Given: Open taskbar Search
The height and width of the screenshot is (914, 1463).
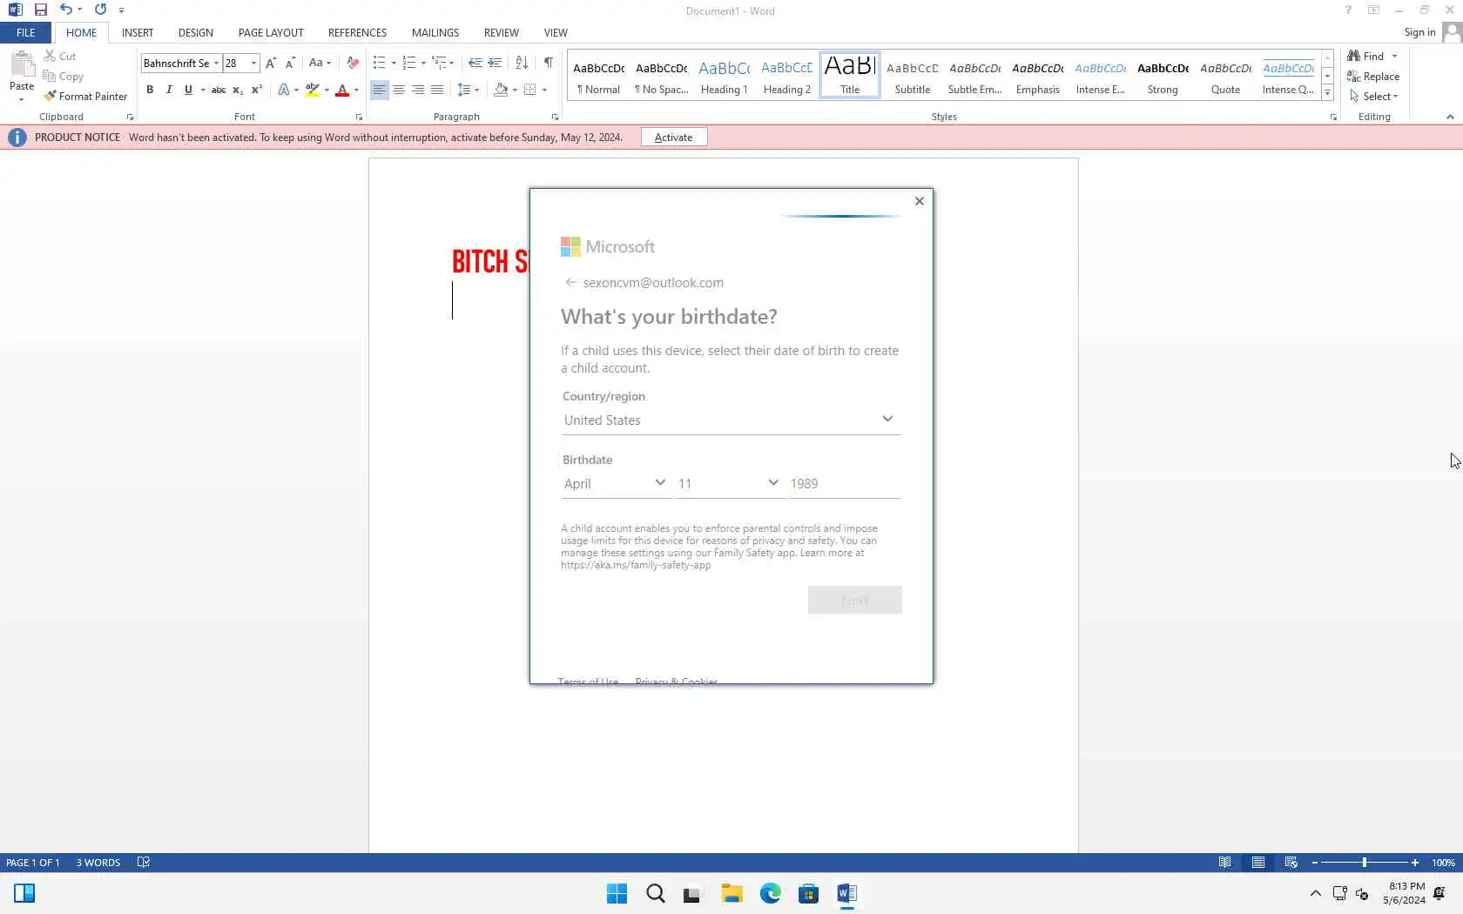Looking at the screenshot, I should coord(655,893).
